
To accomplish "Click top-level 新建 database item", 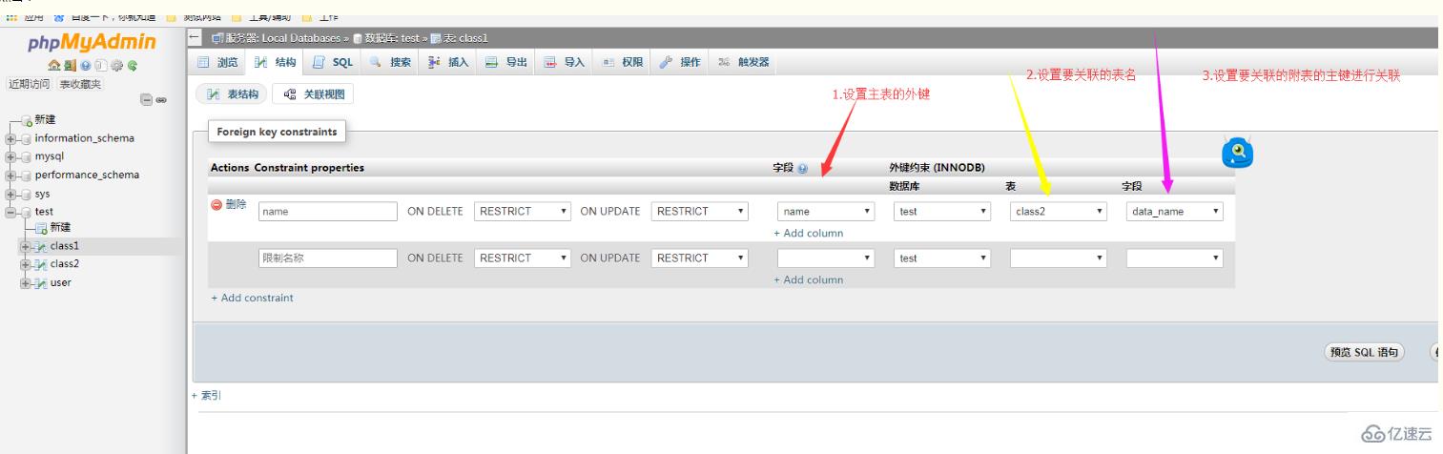I will (45, 119).
